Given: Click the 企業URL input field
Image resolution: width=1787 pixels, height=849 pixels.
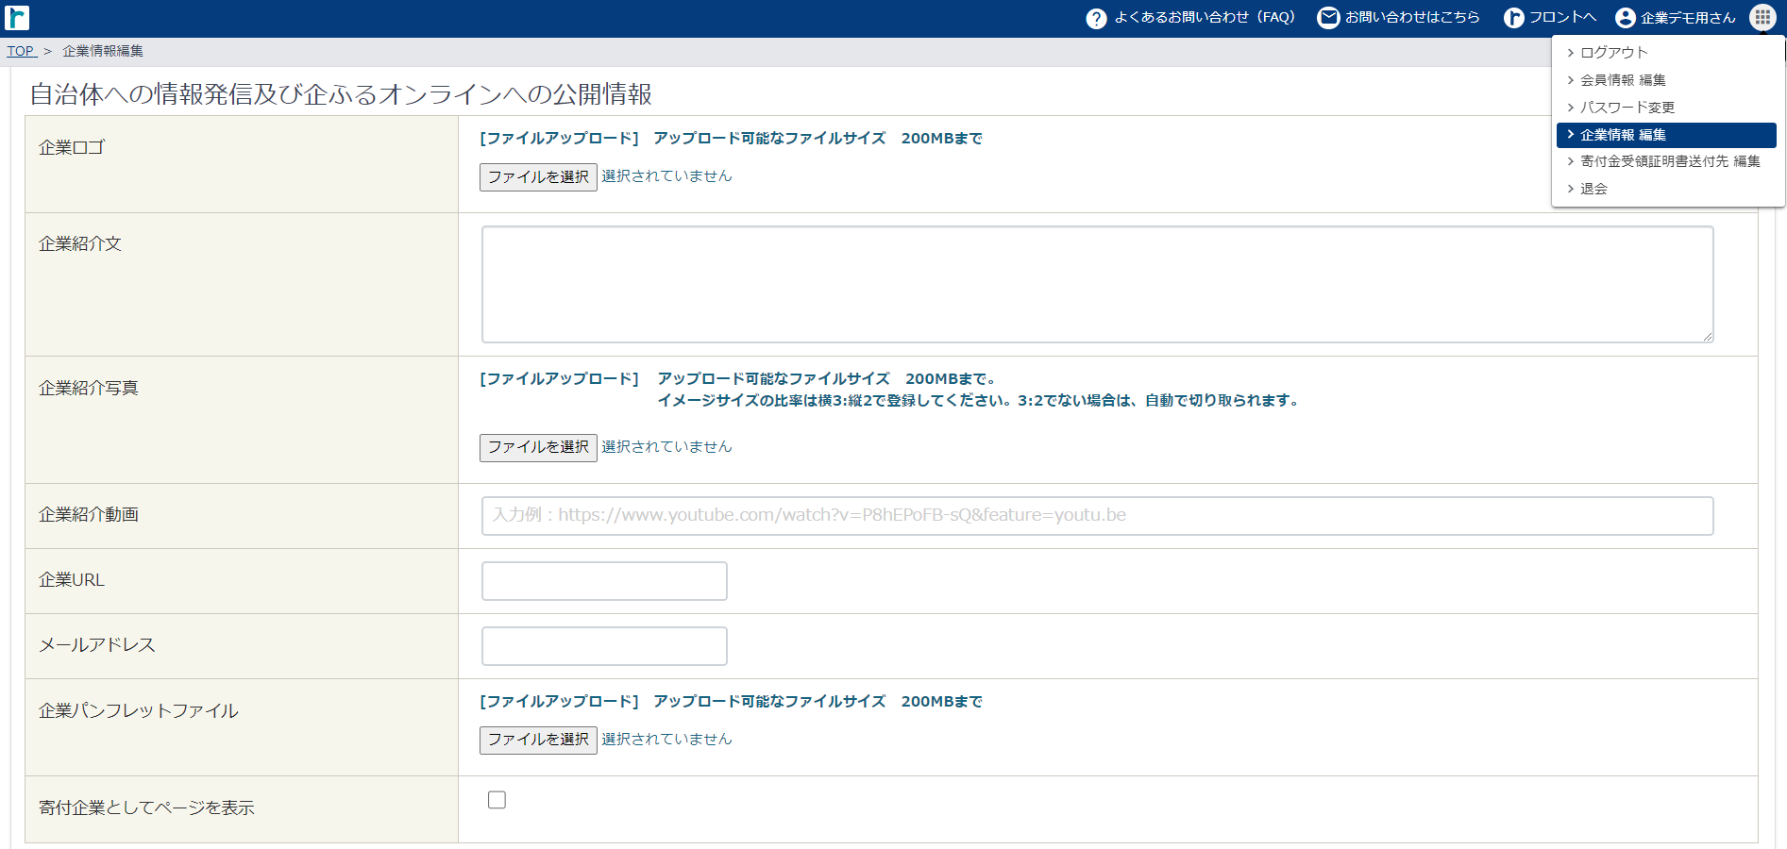Looking at the screenshot, I should coord(603,580).
